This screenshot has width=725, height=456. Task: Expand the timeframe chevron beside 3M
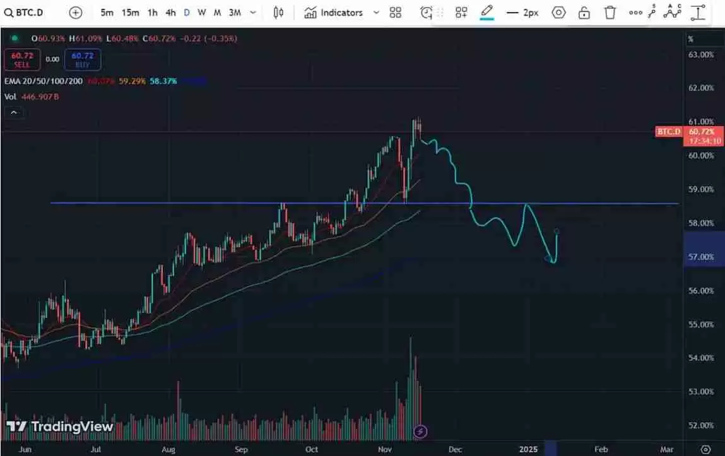point(254,12)
